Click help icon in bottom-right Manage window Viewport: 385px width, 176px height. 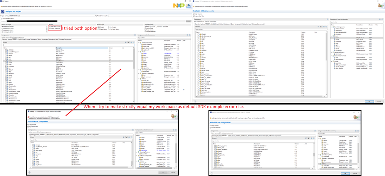click(212, 173)
